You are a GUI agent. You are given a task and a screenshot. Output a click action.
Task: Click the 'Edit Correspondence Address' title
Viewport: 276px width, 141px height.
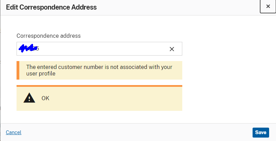[x=51, y=7]
